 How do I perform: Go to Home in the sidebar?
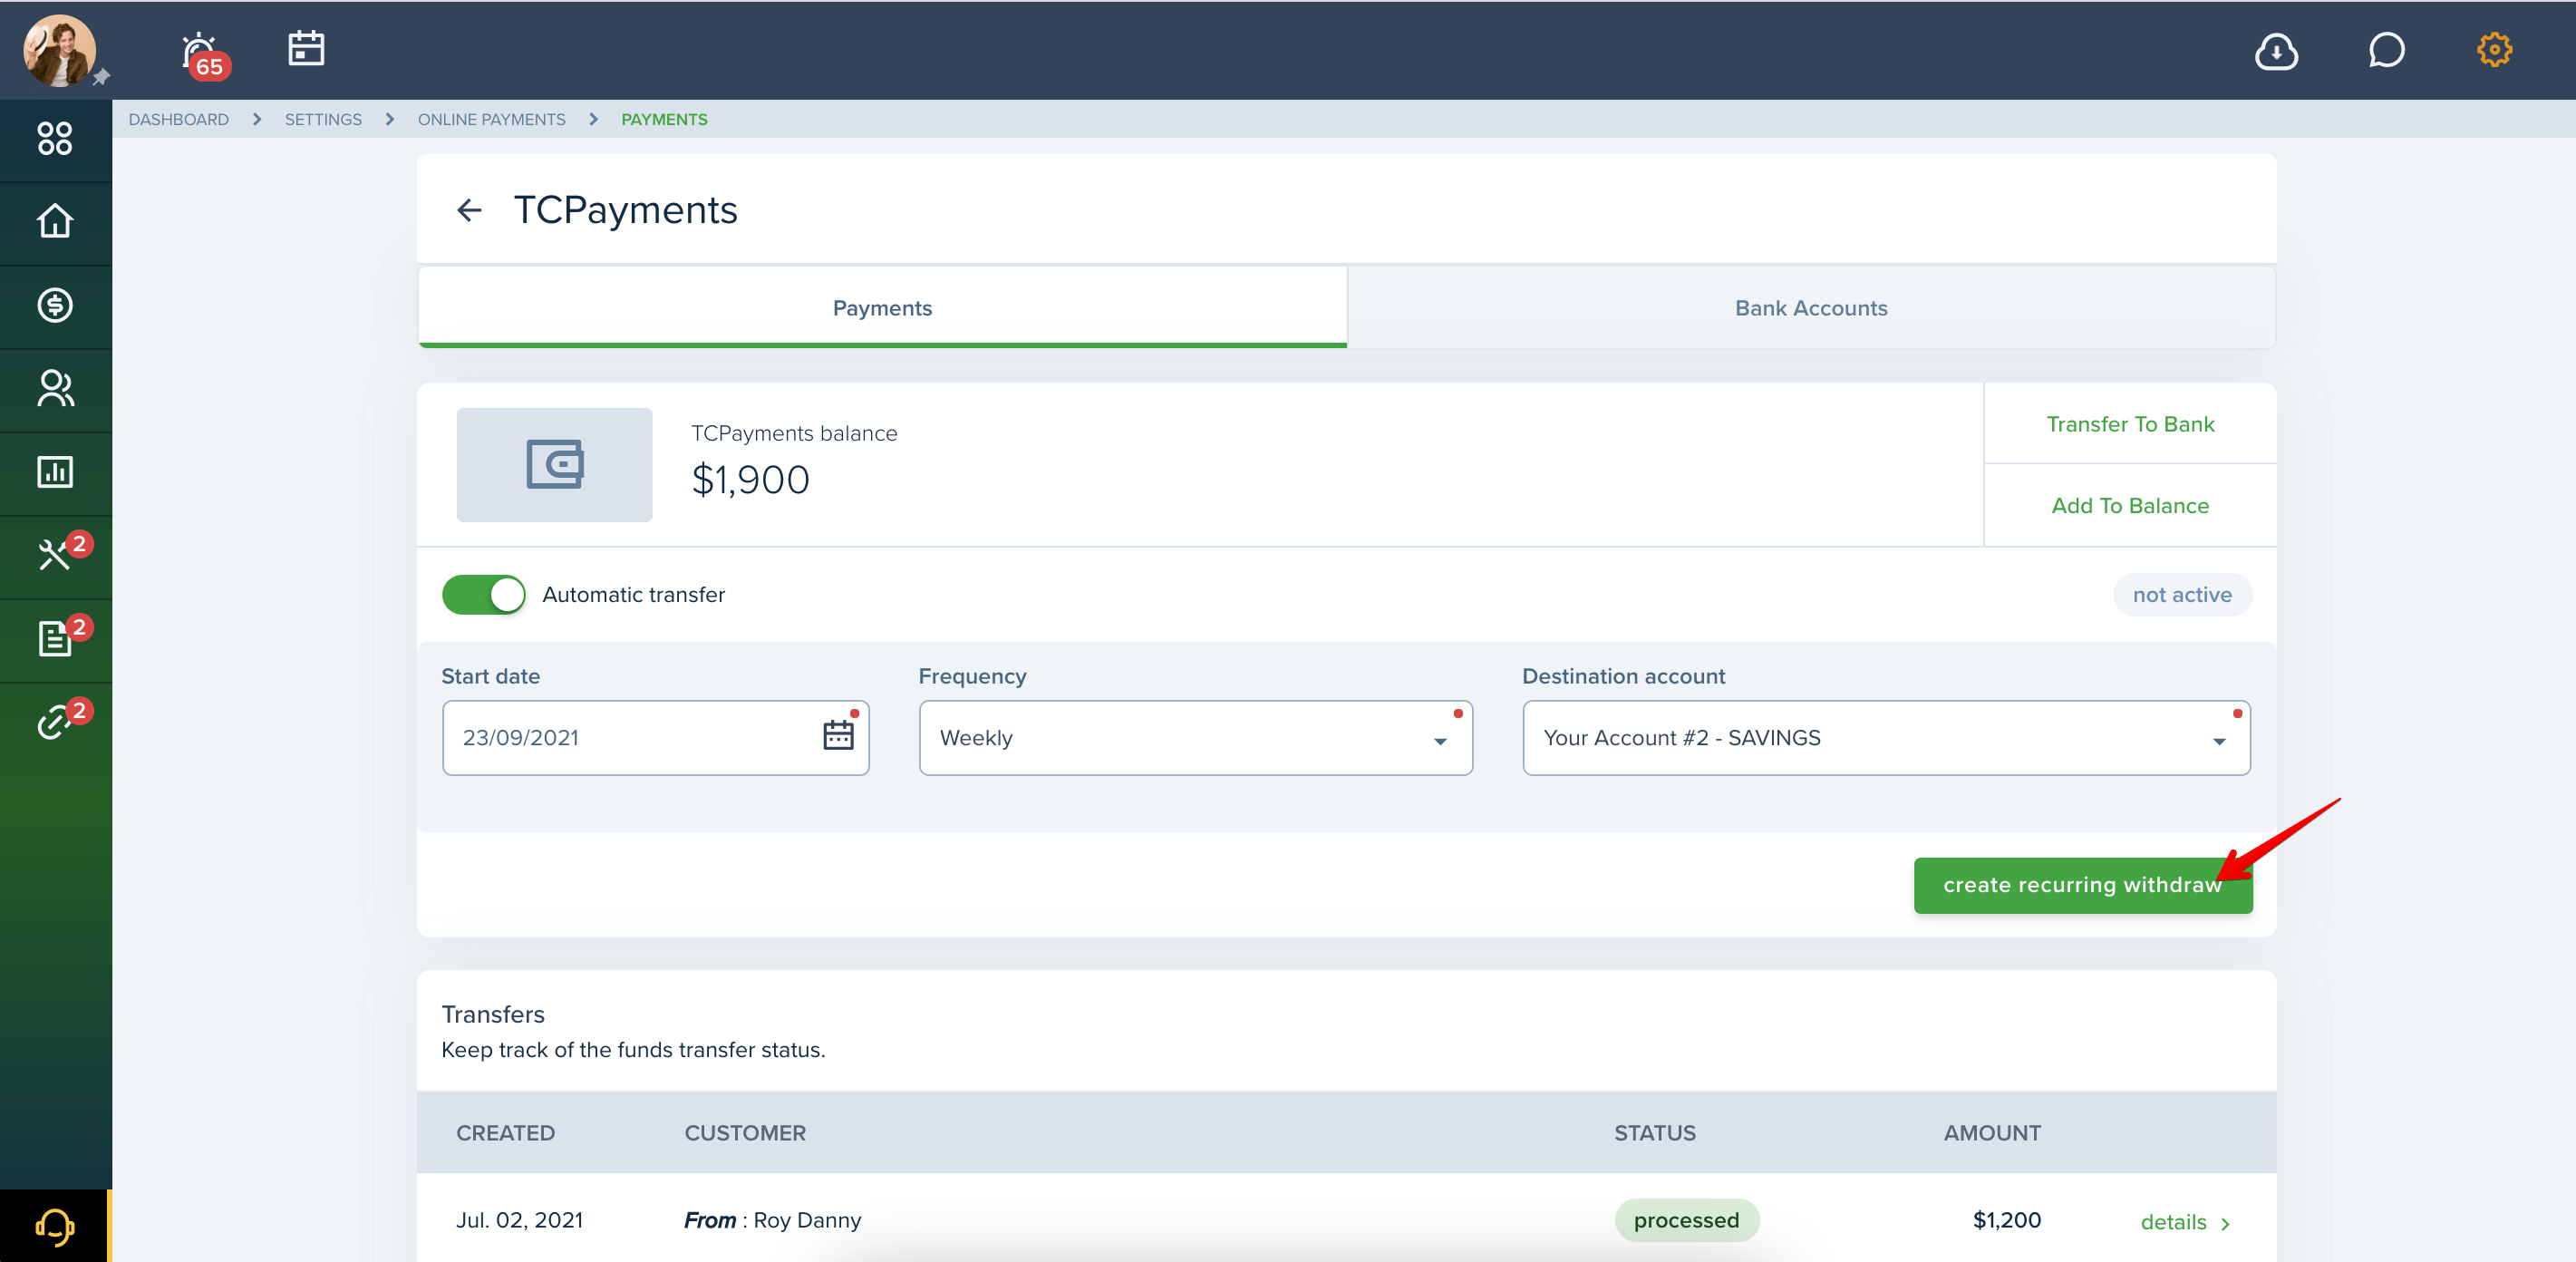[x=55, y=222]
